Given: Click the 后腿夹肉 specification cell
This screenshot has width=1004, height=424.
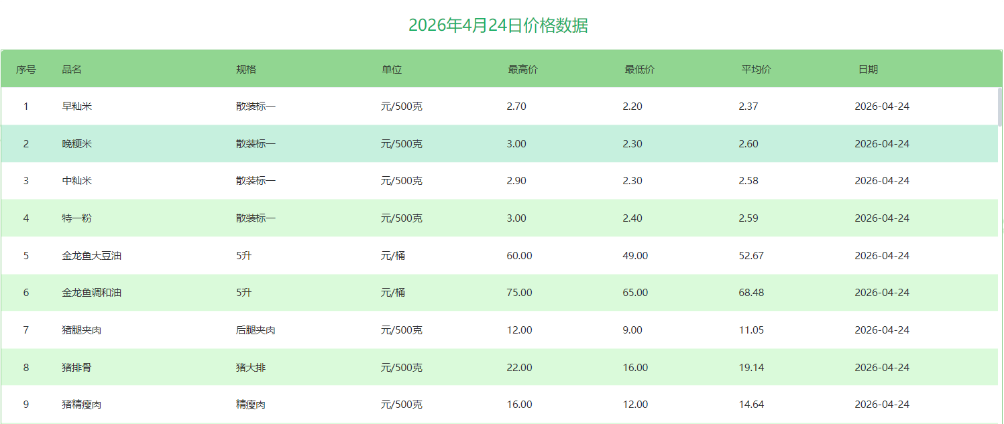Looking at the screenshot, I should 256,330.
